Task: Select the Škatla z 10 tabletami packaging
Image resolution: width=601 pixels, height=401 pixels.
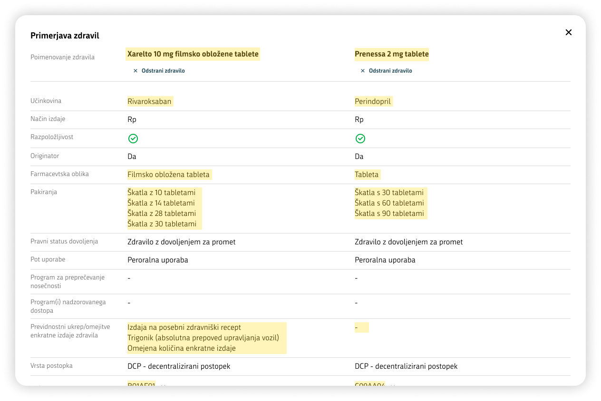Action: point(162,193)
